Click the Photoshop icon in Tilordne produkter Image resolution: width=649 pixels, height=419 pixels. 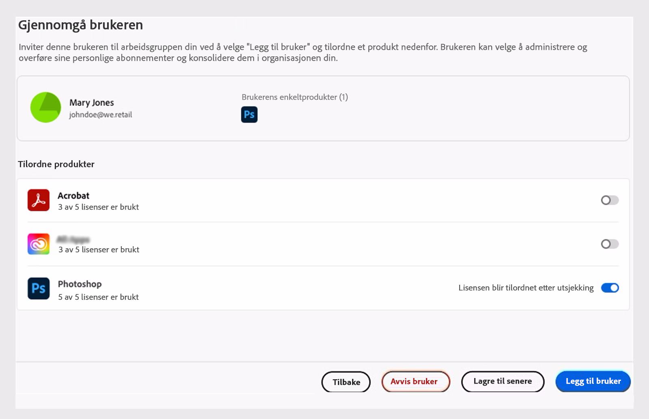point(39,288)
